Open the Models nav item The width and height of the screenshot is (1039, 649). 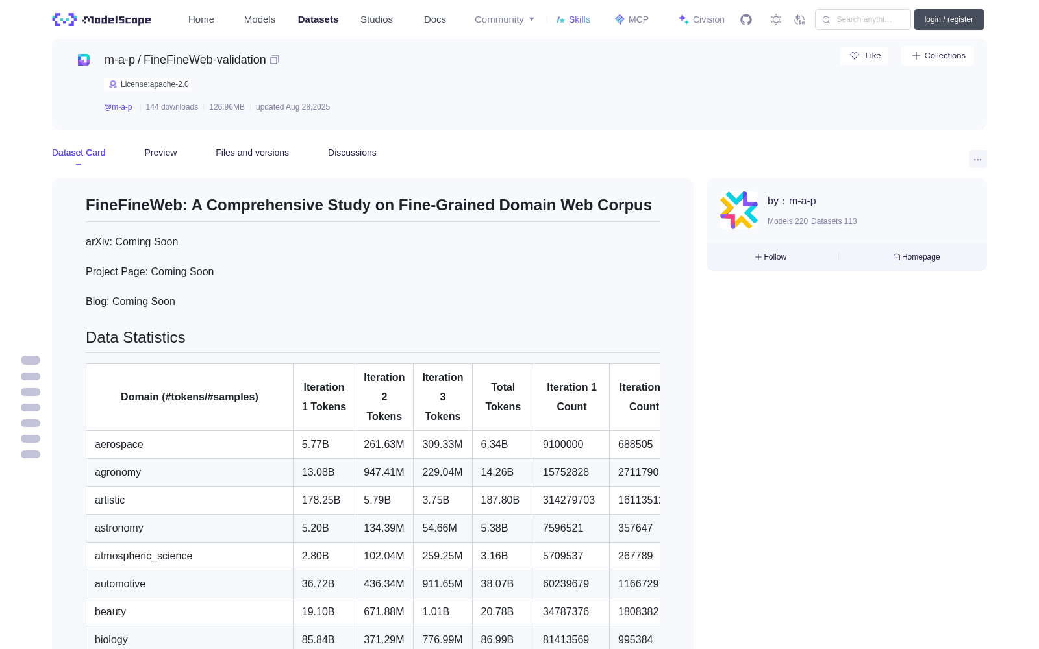(x=260, y=19)
